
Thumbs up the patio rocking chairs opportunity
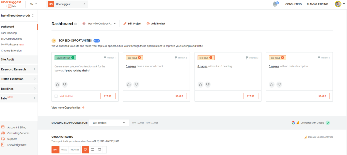click(58, 84)
